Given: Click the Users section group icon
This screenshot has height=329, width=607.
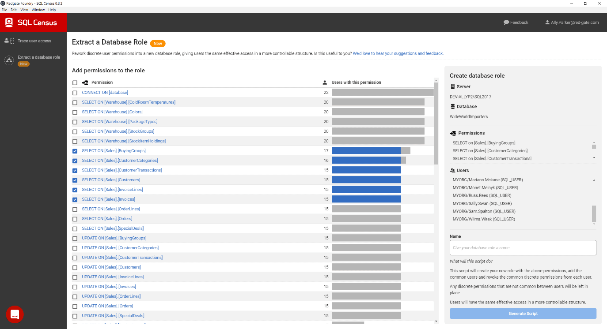Looking at the screenshot, I should pos(453,170).
